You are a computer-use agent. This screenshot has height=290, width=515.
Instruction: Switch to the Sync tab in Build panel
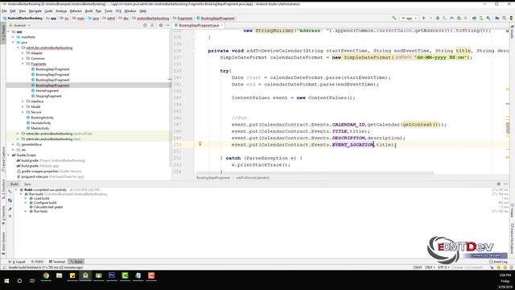tap(27, 184)
